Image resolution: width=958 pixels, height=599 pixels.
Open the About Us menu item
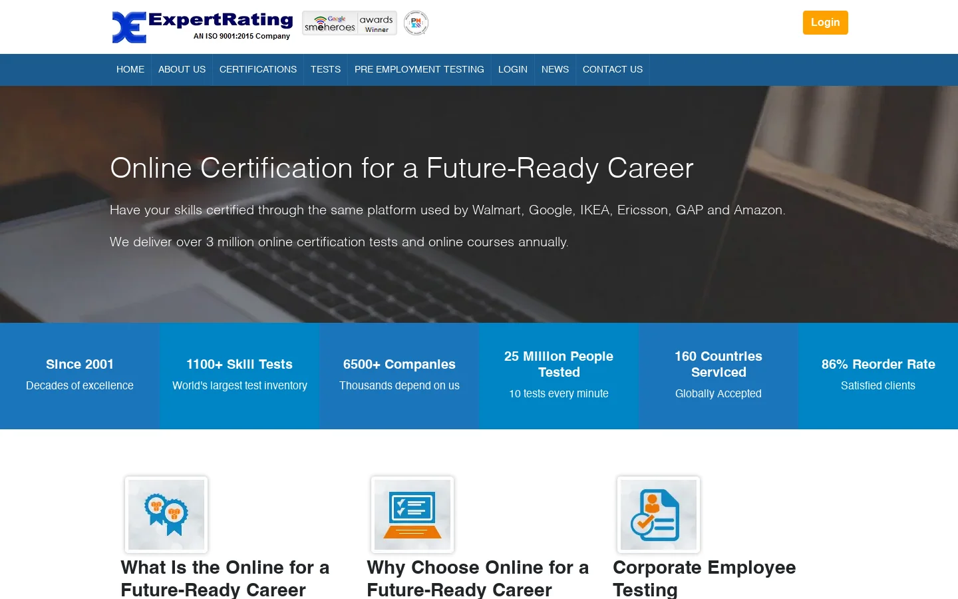point(182,69)
